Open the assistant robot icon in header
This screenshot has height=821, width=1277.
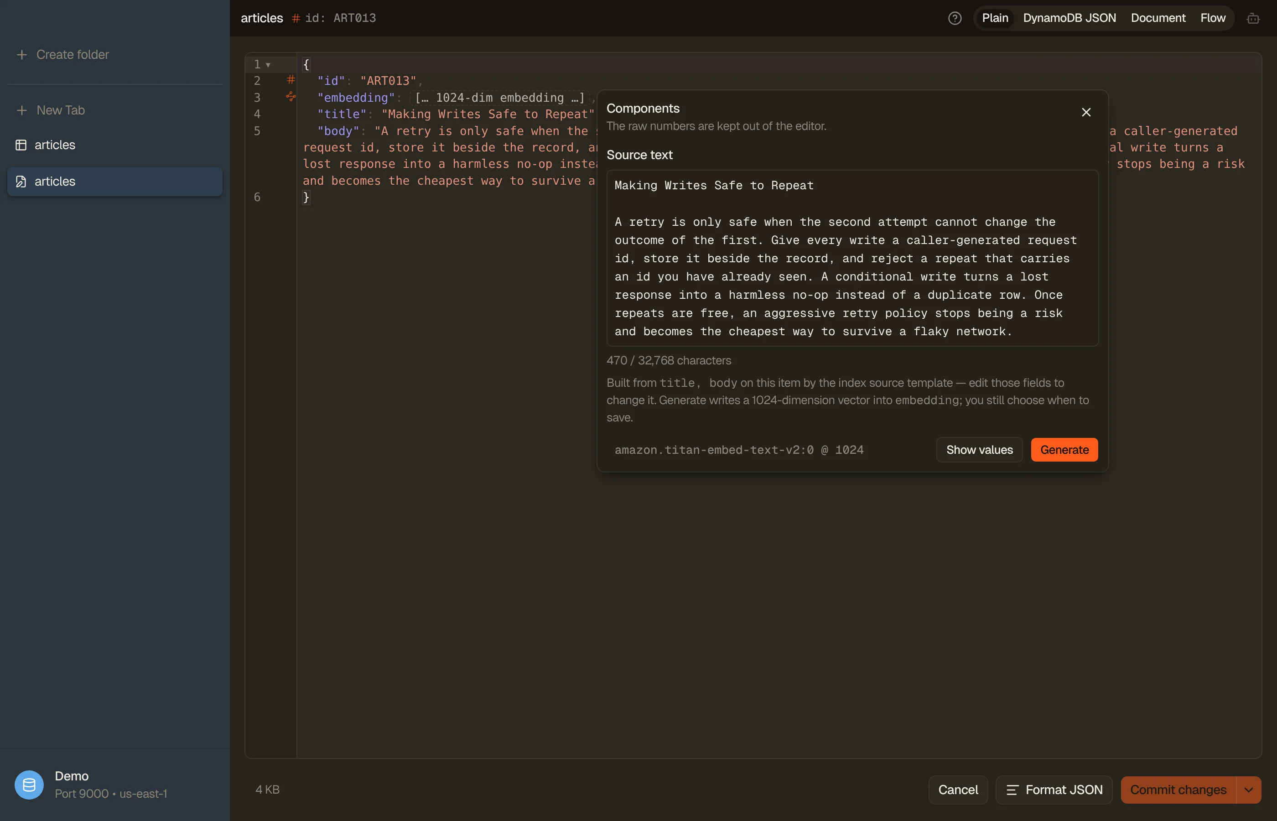click(1253, 18)
